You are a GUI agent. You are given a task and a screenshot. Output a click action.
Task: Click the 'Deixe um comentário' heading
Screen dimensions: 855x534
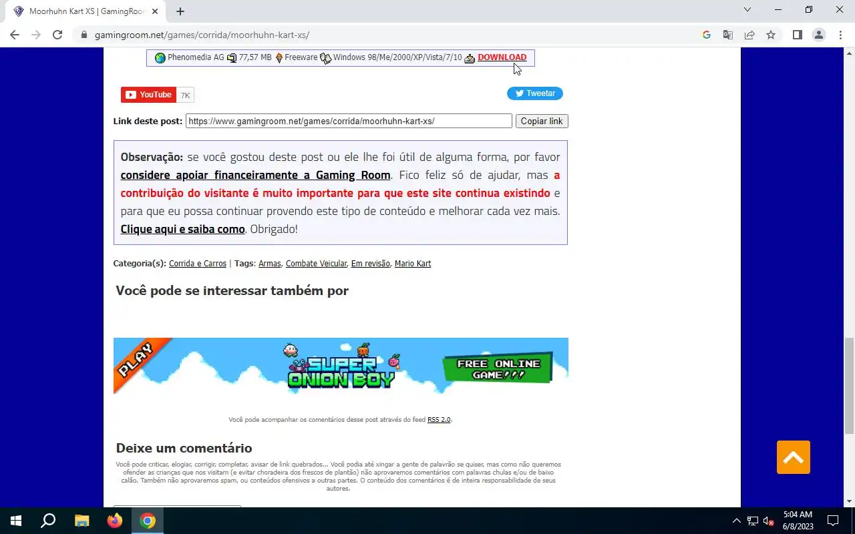click(184, 448)
